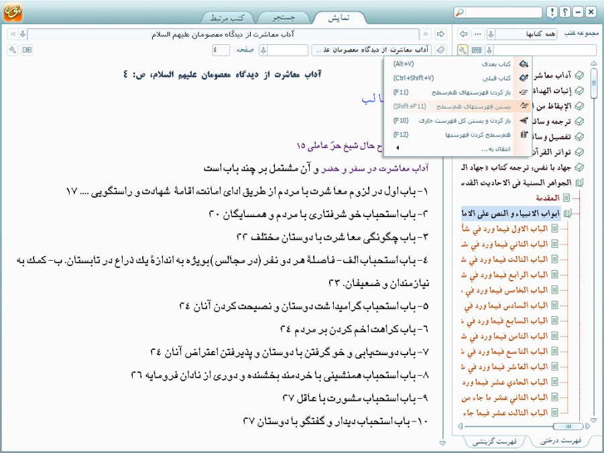This screenshot has height=453, width=604.
Task: Open the on-screen keyboard icon
Action: [477, 50]
